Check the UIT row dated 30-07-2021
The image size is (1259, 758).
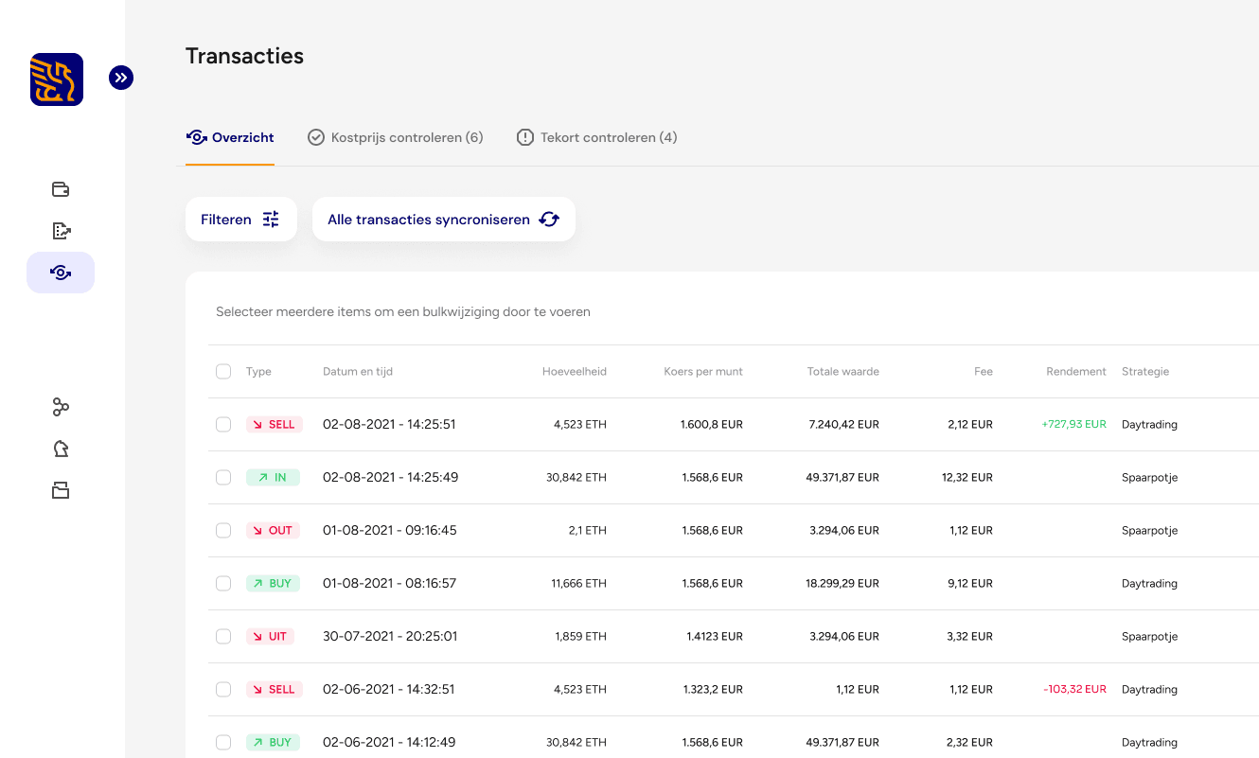pyautogui.click(x=223, y=637)
